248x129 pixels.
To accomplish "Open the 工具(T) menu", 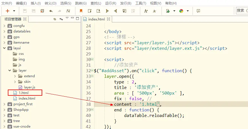I will [141, 3].
